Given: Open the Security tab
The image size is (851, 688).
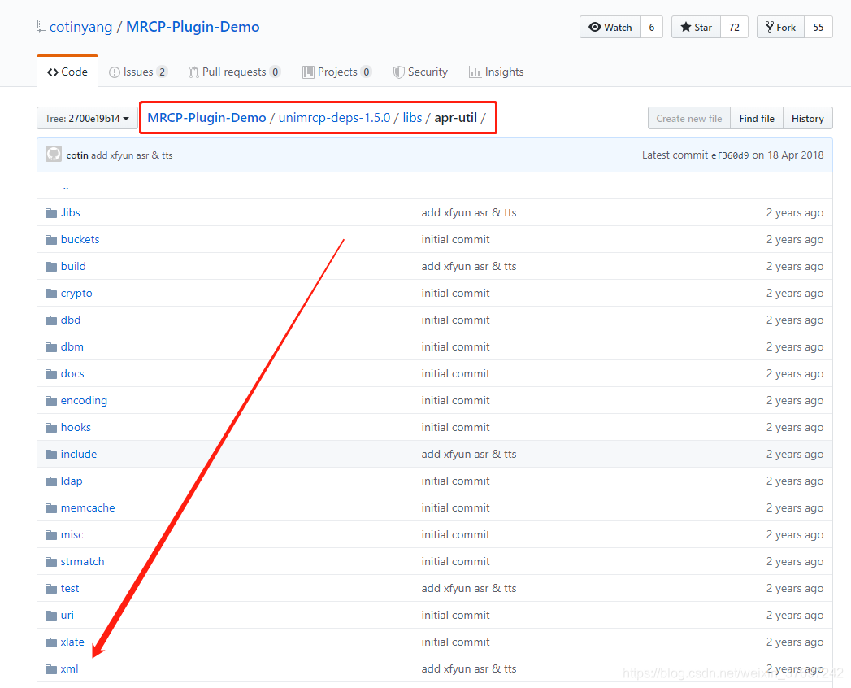Looking at the screenshot, I should tap(420, 72).
